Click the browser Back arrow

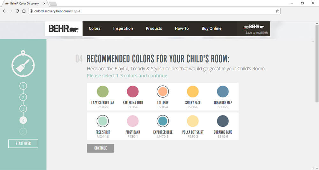point(4,11)
